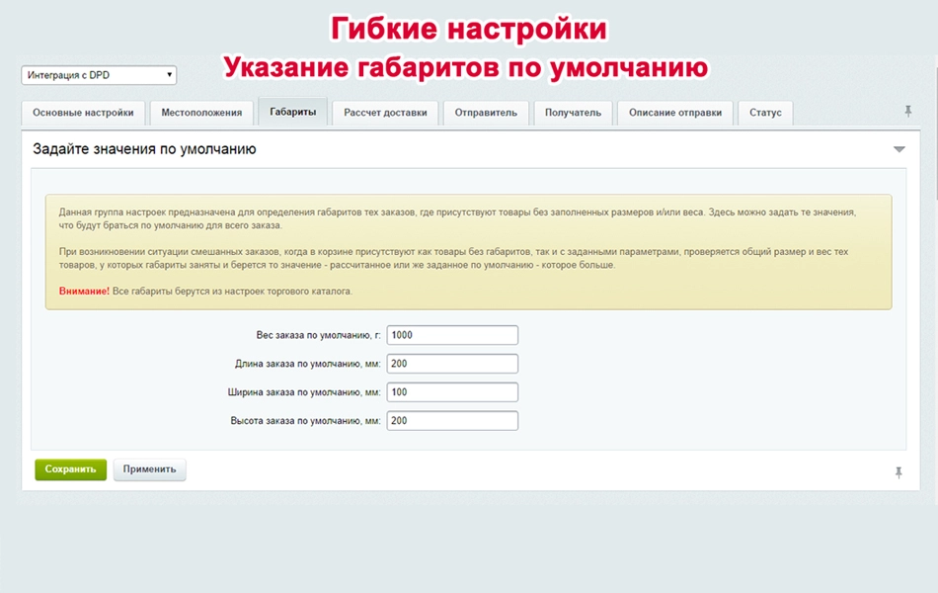Select the Статус tab
This screenshot has height=593, width=938.
[x=766, y=113]
